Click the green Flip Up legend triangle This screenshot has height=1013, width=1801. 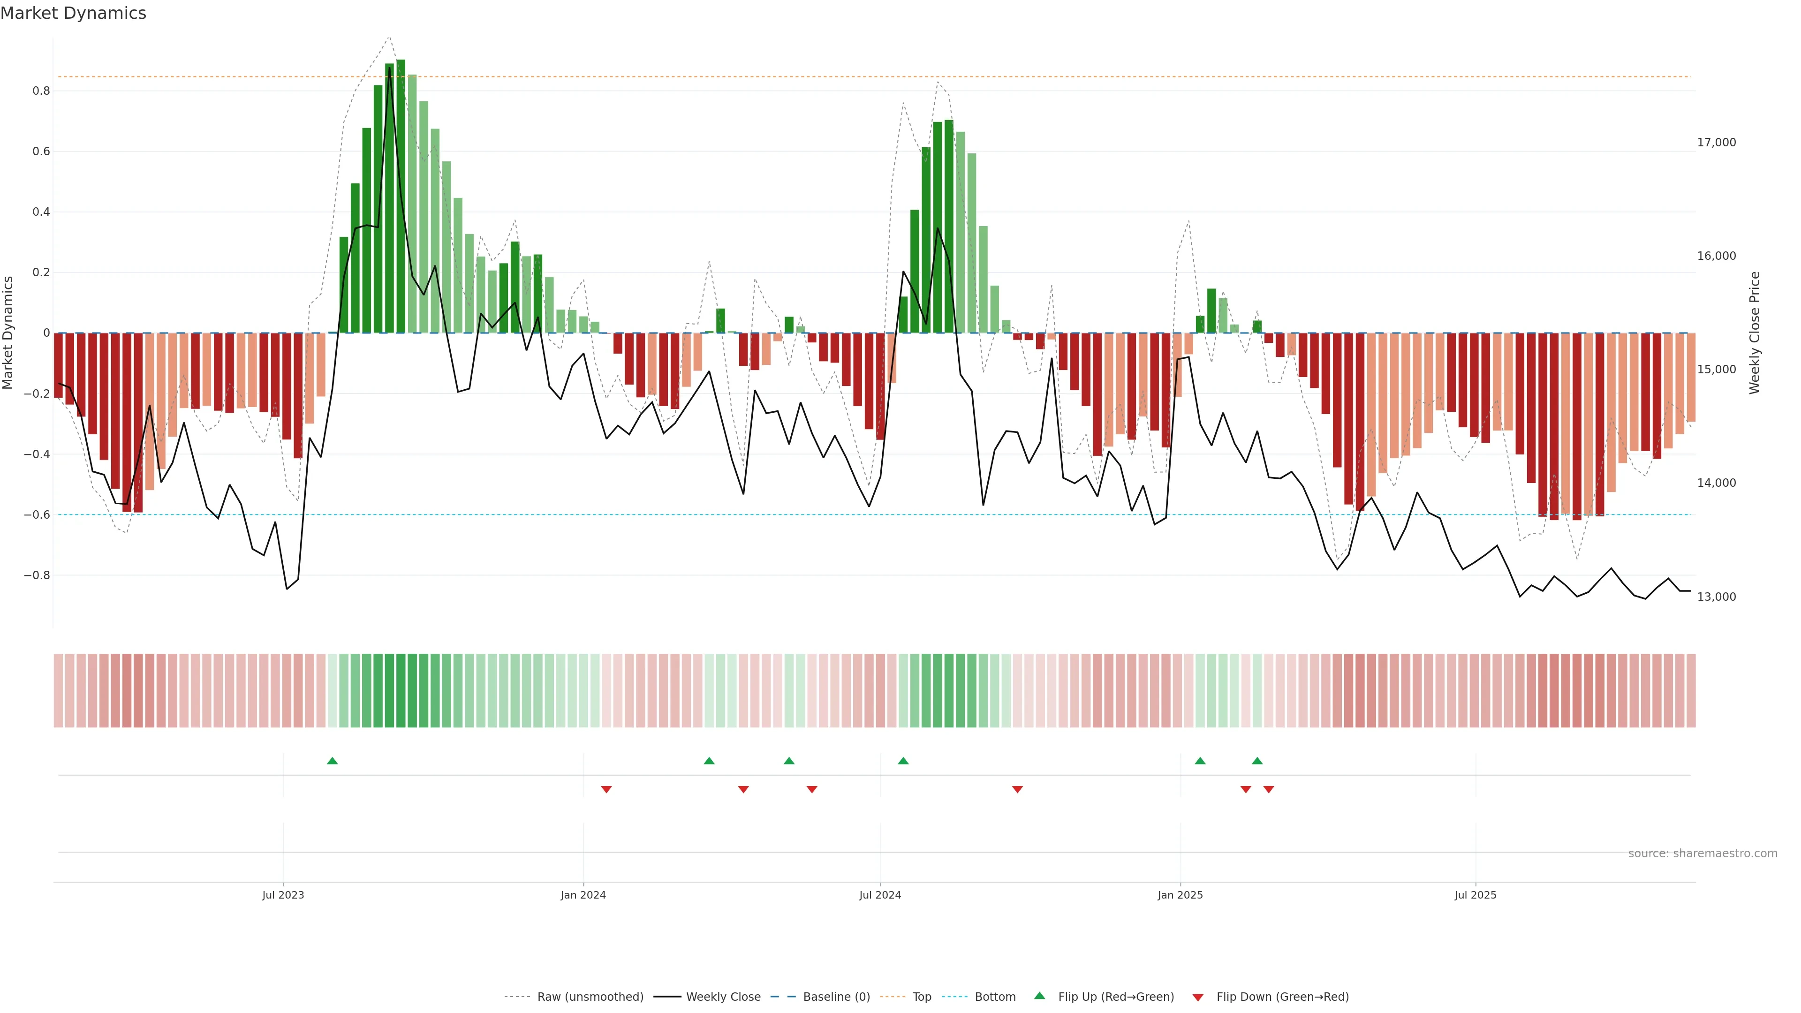coord(1040,996)
